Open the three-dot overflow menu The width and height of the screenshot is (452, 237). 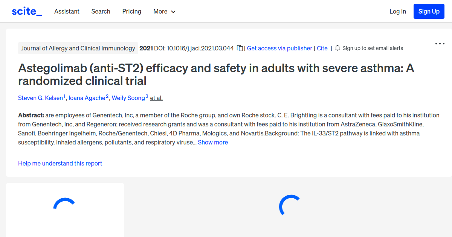tap(440, 44)
